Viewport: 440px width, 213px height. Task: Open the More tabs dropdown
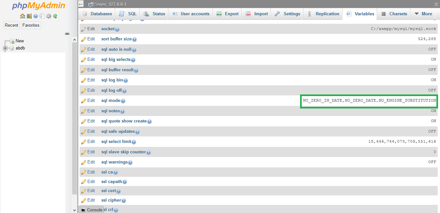click(x=423, y=14)
